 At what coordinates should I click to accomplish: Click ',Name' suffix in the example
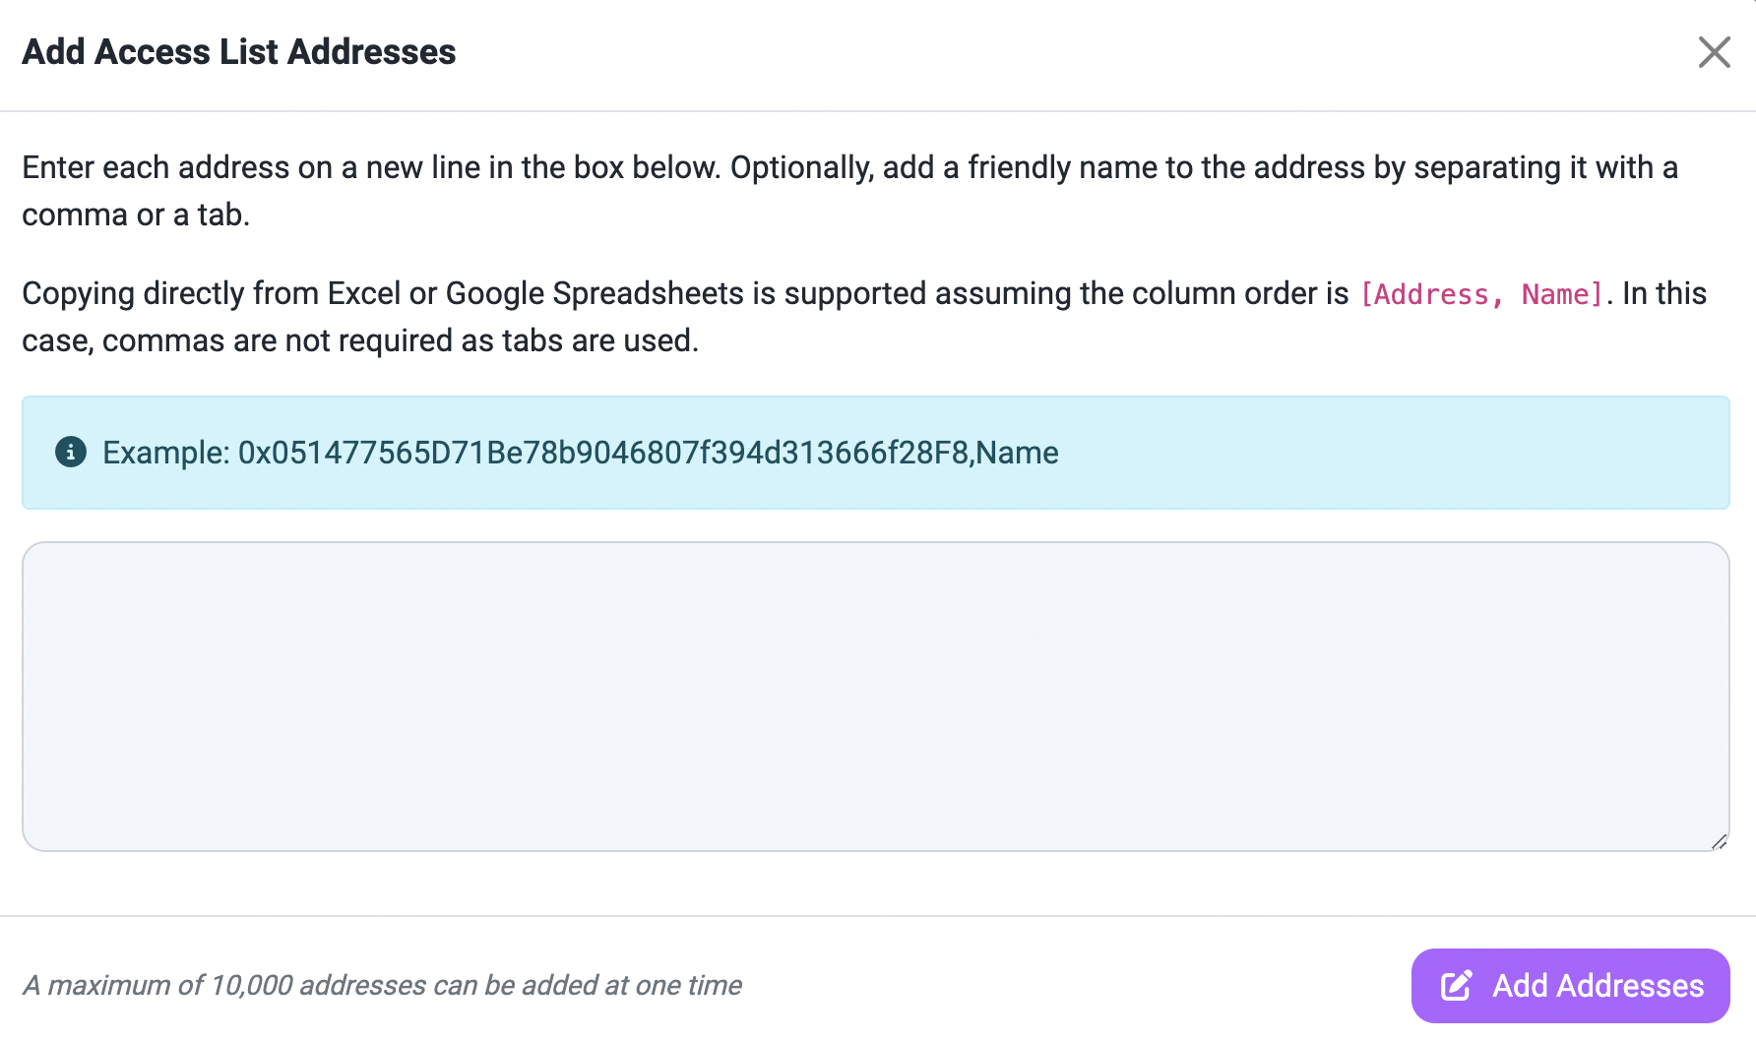[x=1015, y=453]
